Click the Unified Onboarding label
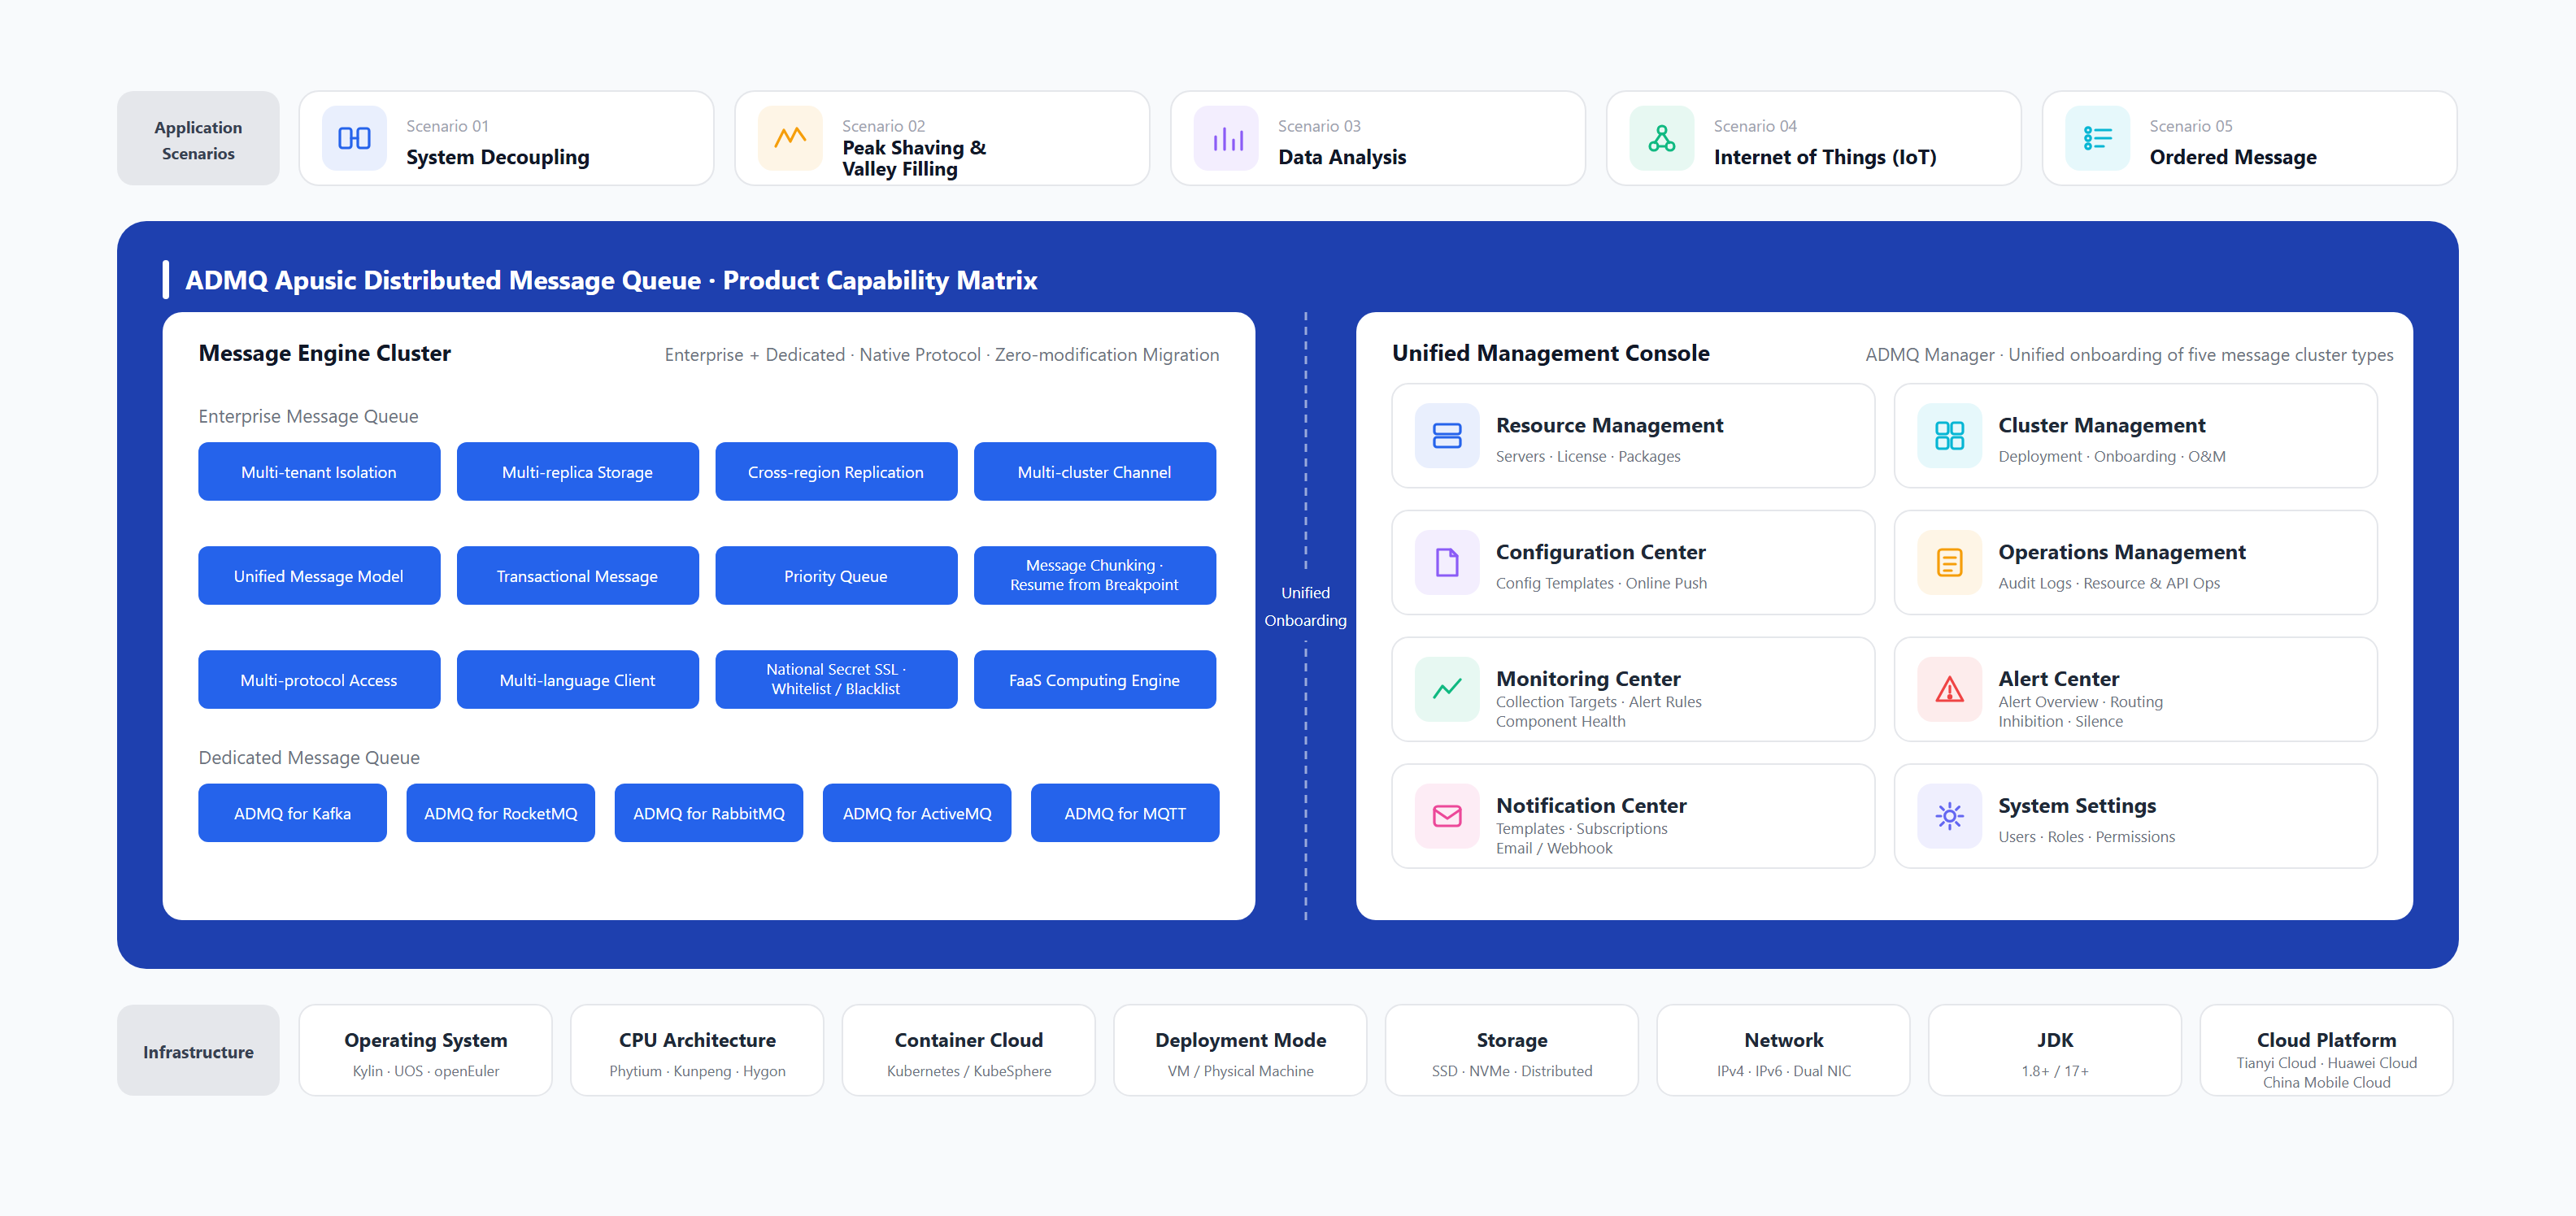Screen dimensions: 2576x1216 [x=1305, y=607]
